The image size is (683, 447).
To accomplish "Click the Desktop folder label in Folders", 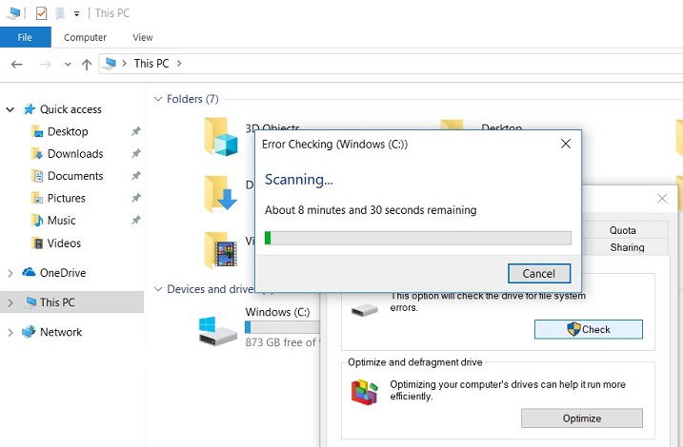I will click(x=501, y=127).
